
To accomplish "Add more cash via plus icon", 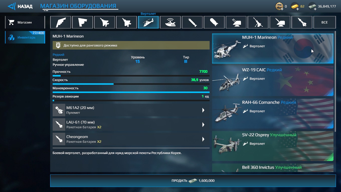I will pyautogui.click(x=315, y=9).
